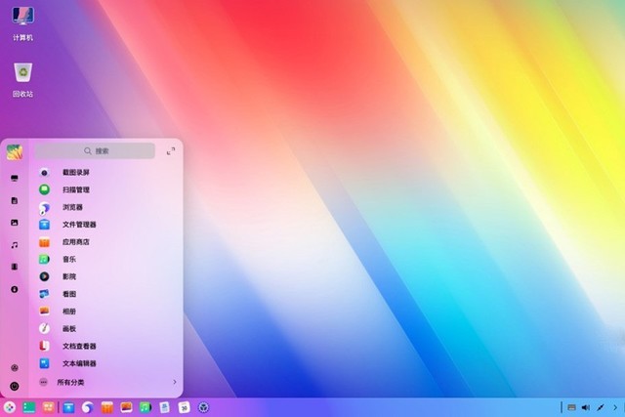
Task: Click the power button in launcher sidebar
Action: [x=15, y=386]
